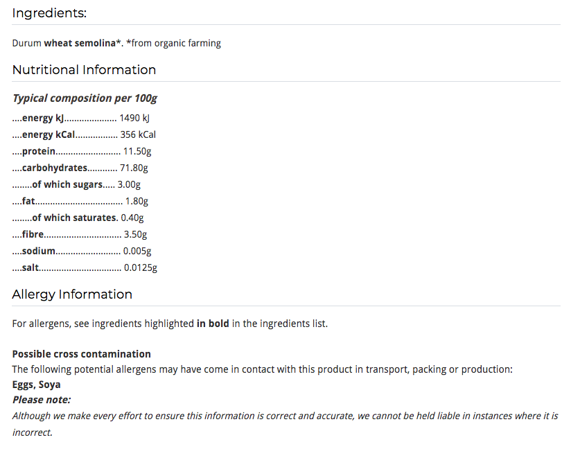Viewport: 571px width, 449px height.
Task: Click the fat value 1.80g
Action: tap(137, 201)
